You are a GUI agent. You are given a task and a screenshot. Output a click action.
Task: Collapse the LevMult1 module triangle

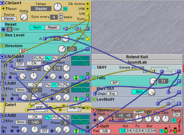coord(94,99)
